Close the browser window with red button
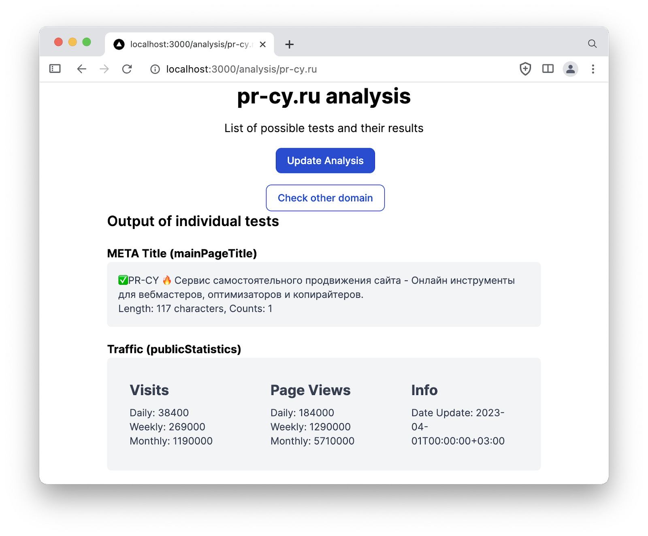Viewport: 648px width, 536px height. [58, 42]
